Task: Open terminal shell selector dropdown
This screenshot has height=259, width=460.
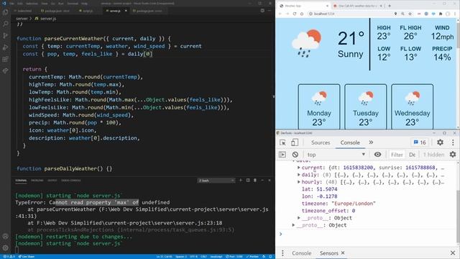Action: (216, 181)
